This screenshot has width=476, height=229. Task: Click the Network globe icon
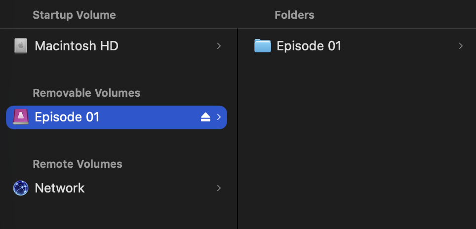click(20, 188)
